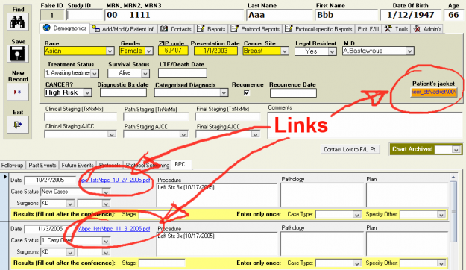Open the Legal Resident dropdown
The width and height of the screenshot is (466, 270).
coord(332,51)
